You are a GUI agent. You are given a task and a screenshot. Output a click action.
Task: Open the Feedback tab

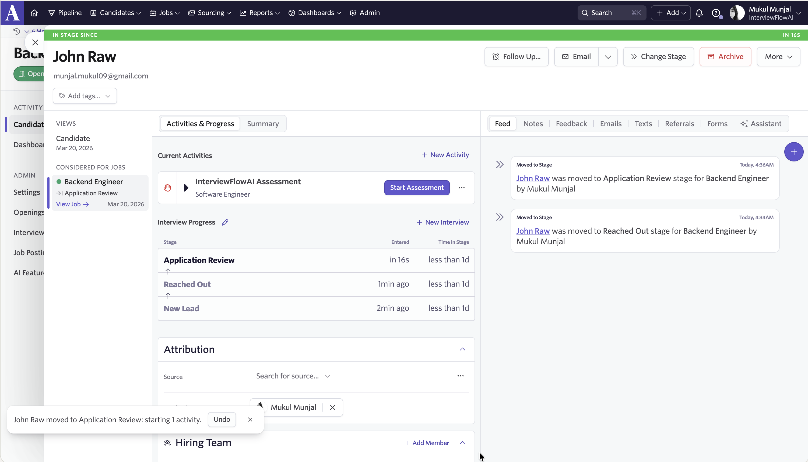pyautogui.click(x=571, y=124)
